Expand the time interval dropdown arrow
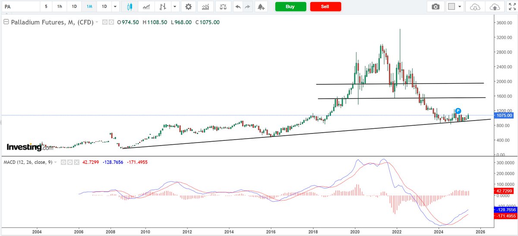 [x=114, y=7]
